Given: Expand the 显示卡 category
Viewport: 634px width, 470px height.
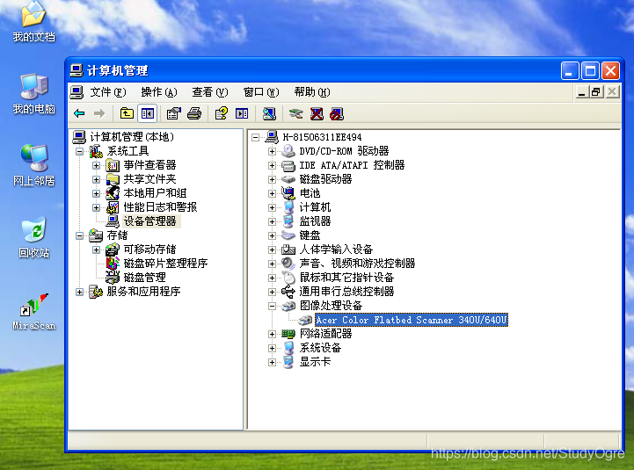Looking at the screenshot, I should click(x=272, y=362).
